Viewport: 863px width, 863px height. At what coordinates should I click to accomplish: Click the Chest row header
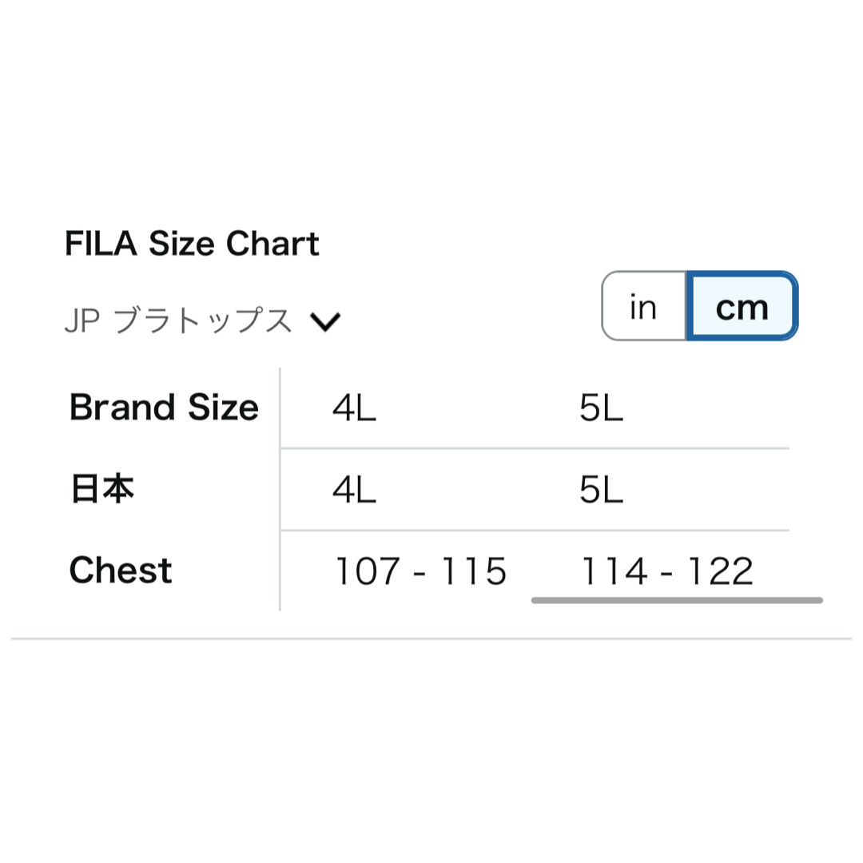121,571
